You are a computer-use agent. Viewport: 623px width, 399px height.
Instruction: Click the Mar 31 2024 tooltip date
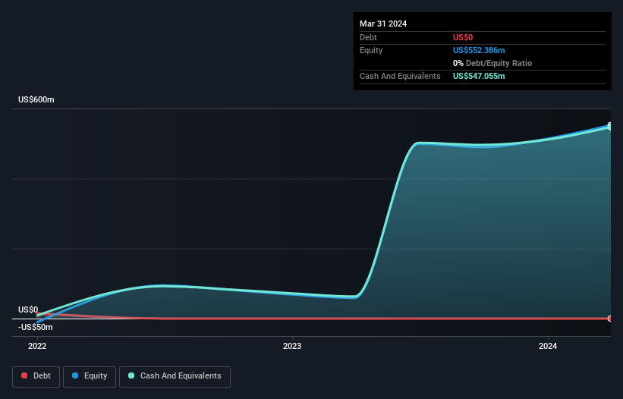coord(383,24)
